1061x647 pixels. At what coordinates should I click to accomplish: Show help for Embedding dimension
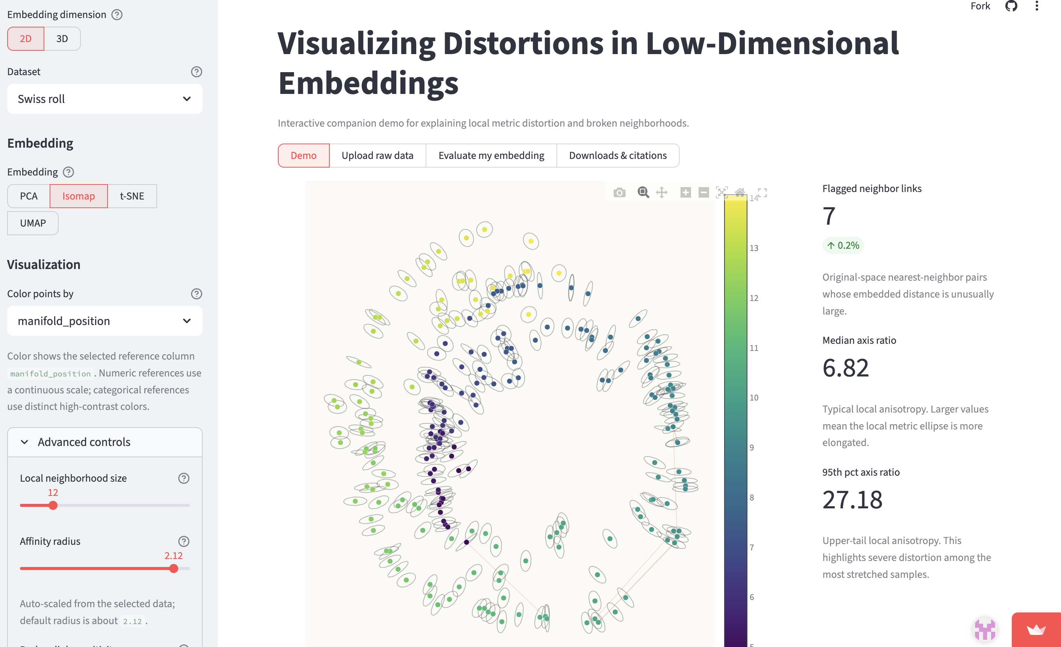click(x=117, y=15)
